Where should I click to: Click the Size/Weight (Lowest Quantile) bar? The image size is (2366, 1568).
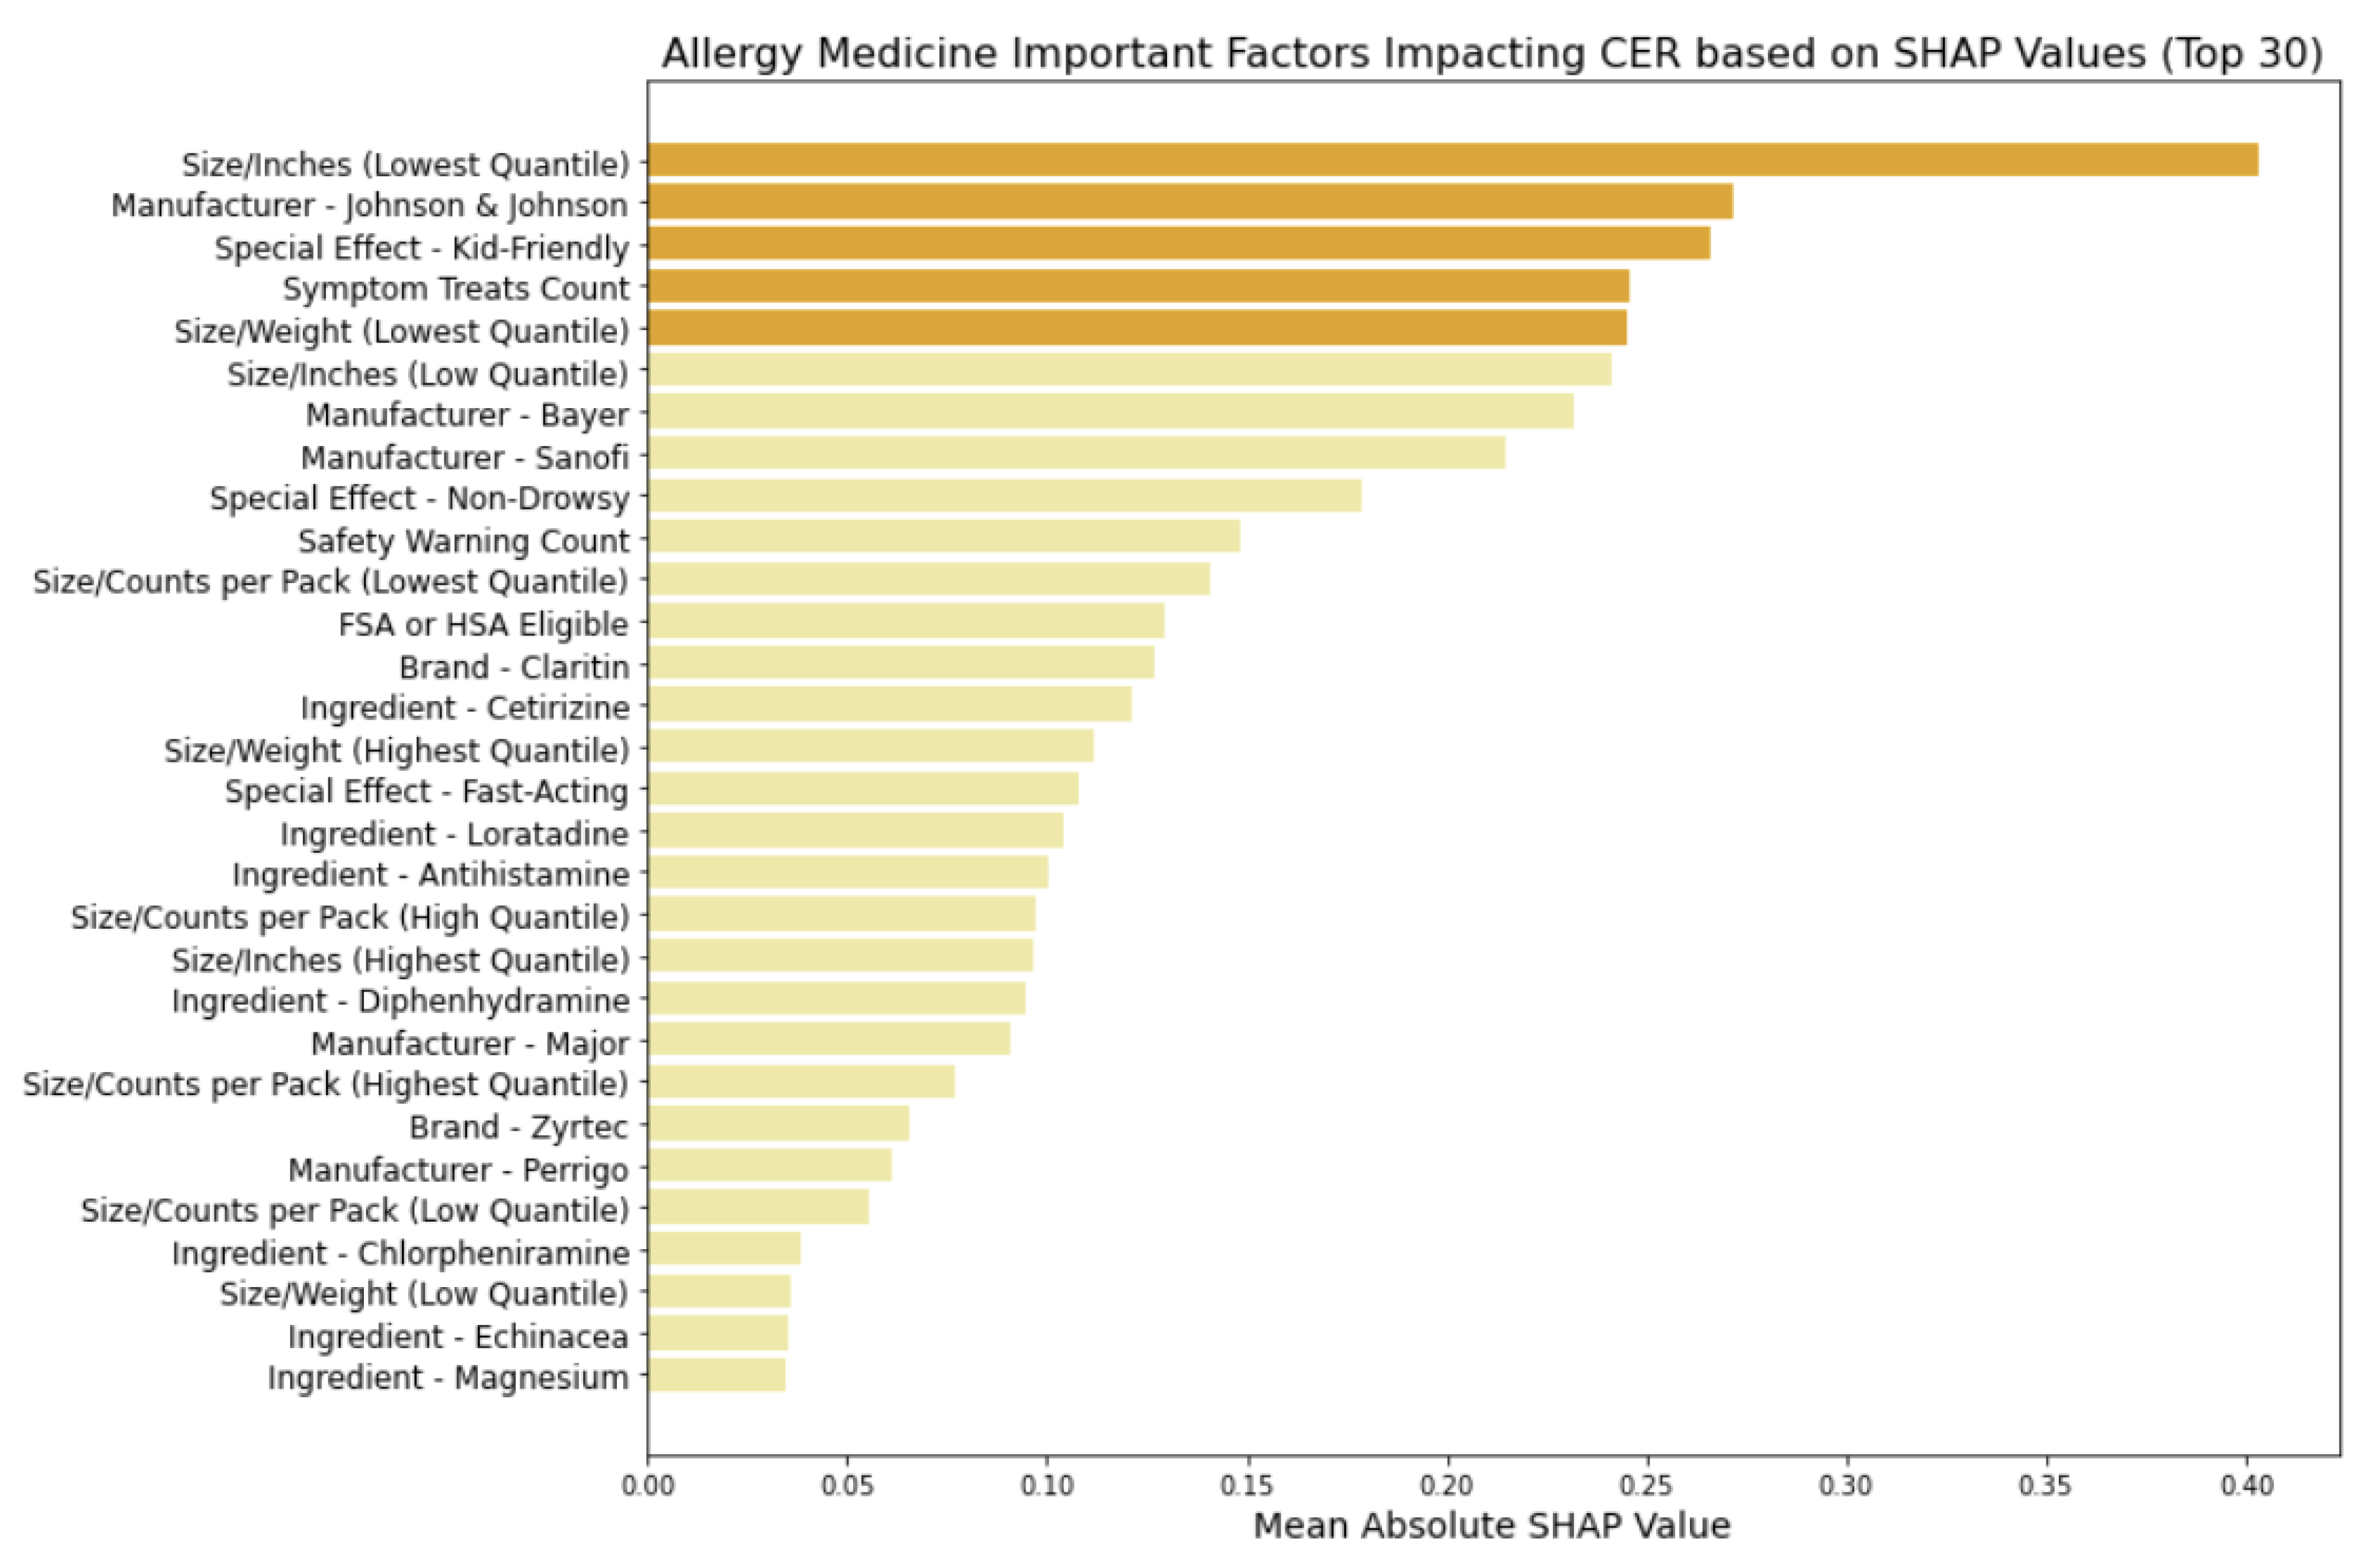pos(1135,328)
